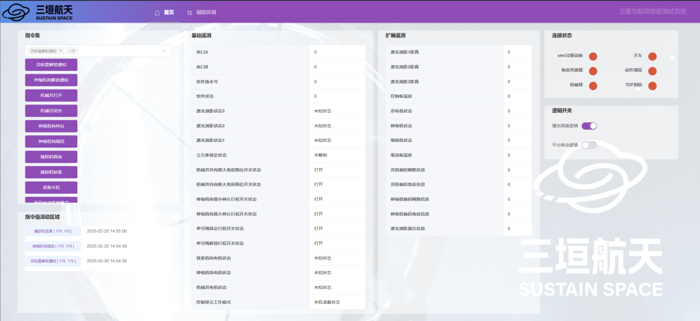The height and width of the screenshot is (321, 700).
Task: Switch to the 辅助环境 tab
Action: coord(202,12)
